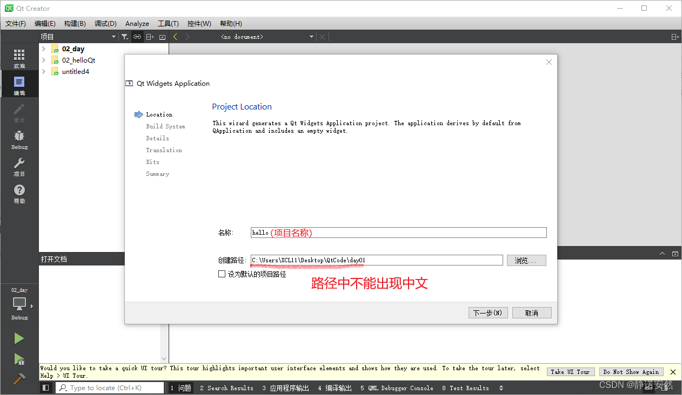Select the Location step in the wizard
The height and width of the screenshot is (395, 682).
(159, 114)
